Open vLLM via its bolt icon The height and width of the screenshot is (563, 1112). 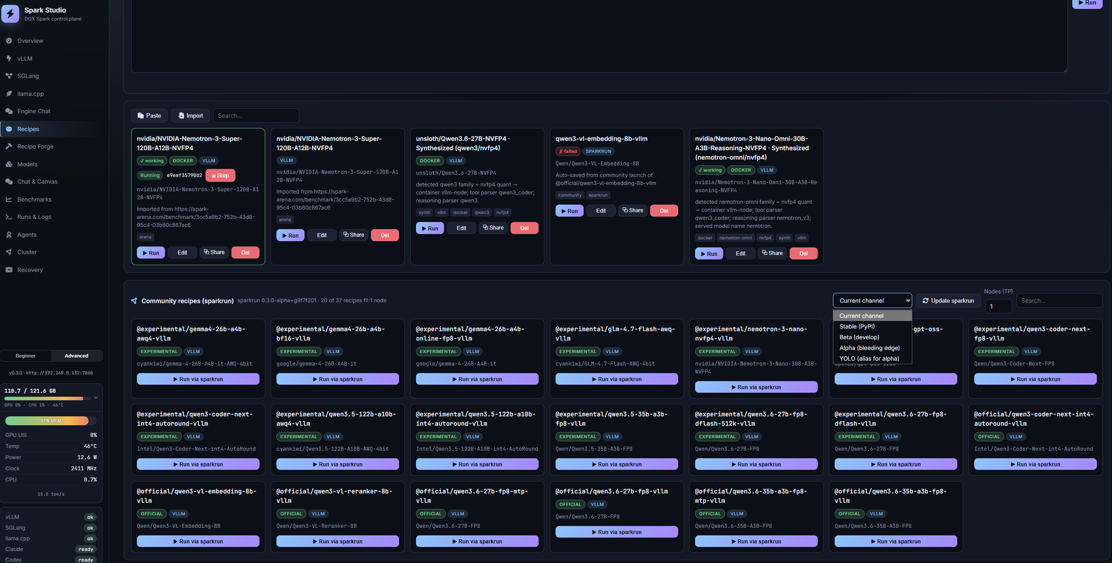9,58
